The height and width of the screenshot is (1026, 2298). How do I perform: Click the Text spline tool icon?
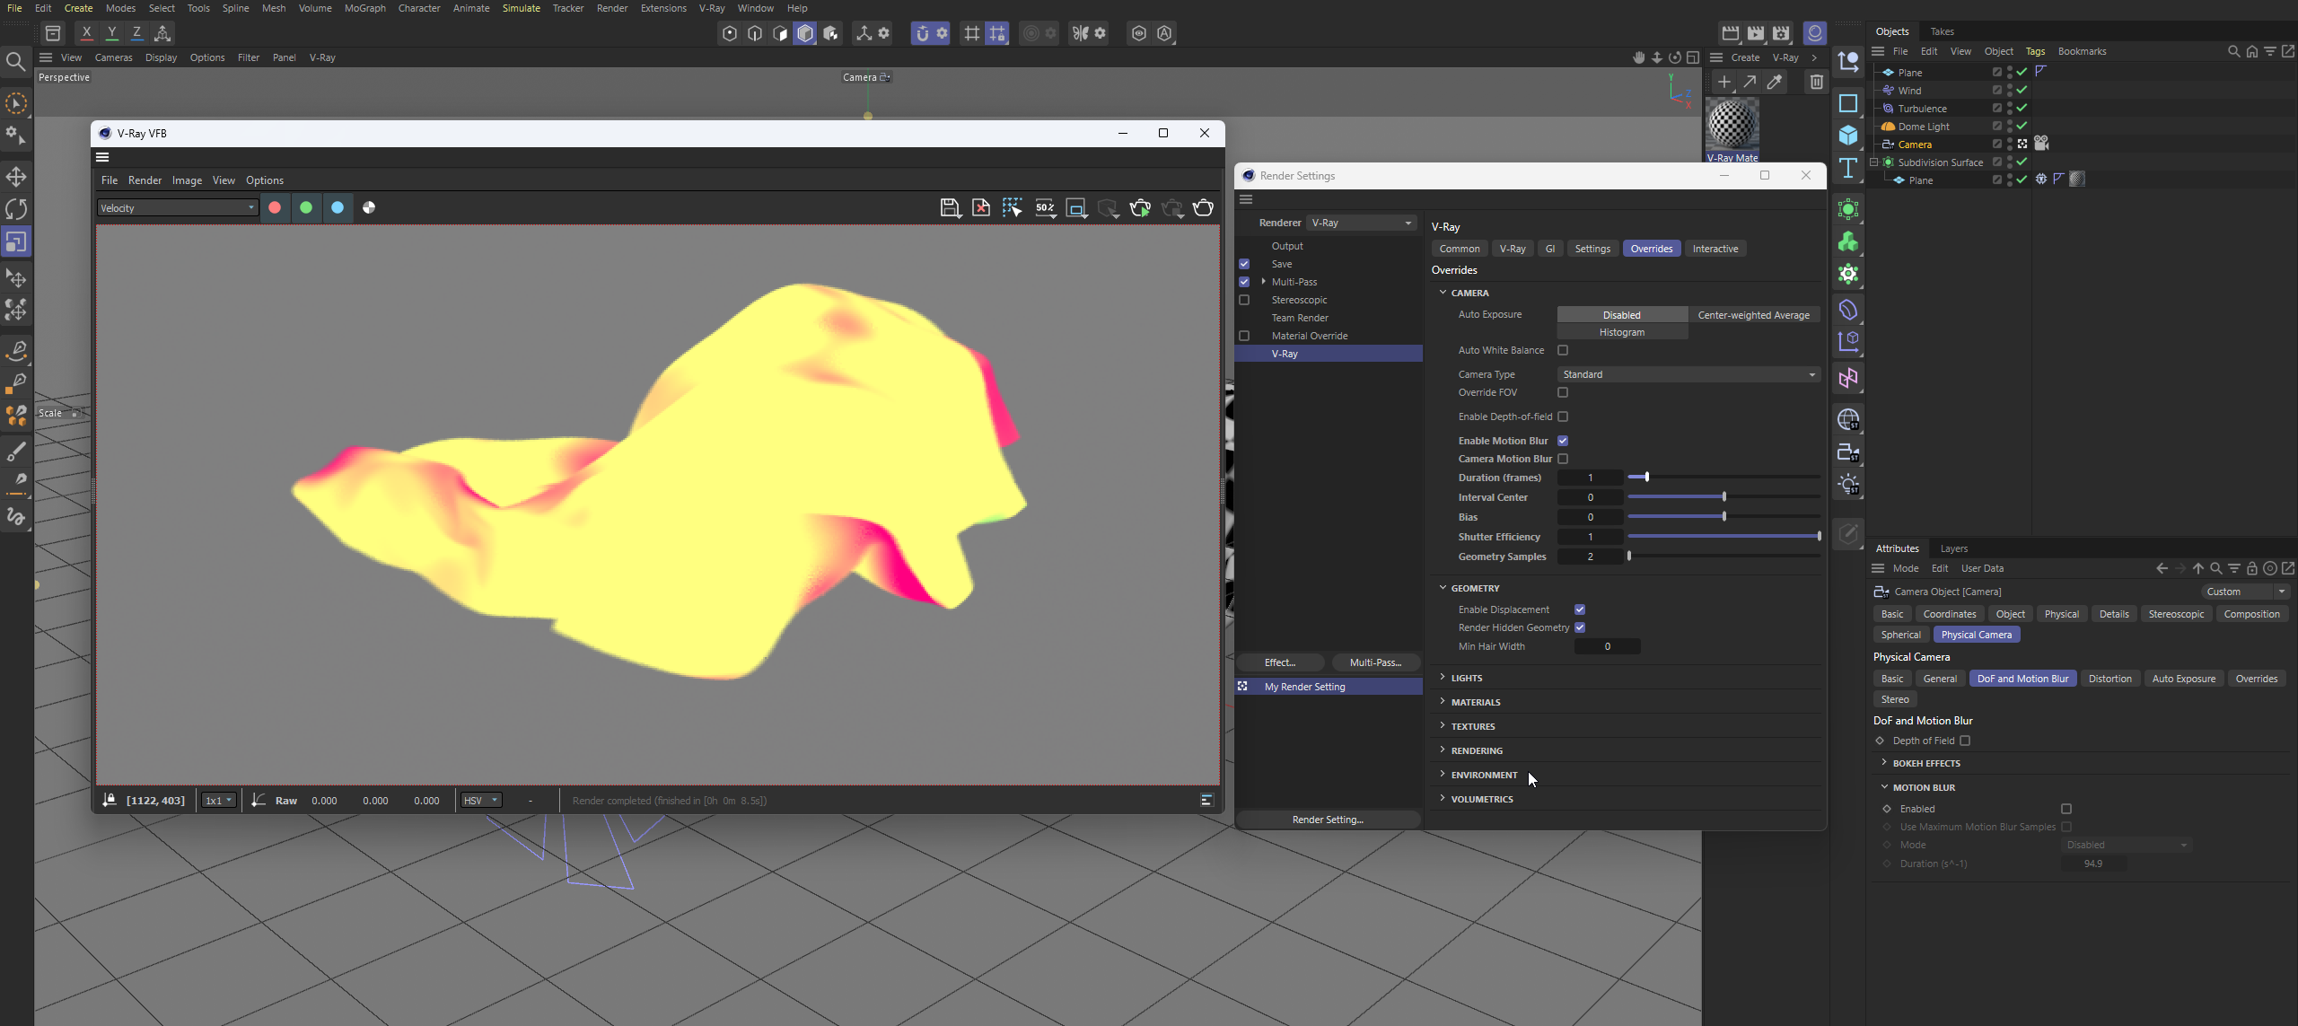click(x=1848, y=169)
